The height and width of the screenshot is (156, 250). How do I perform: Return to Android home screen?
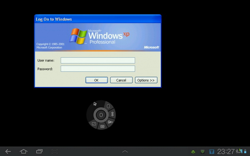23,151
